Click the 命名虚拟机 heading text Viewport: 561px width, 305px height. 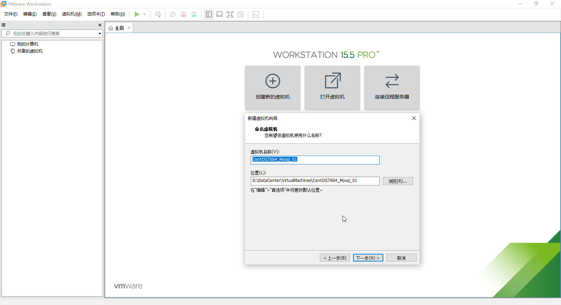tap(266, 129)
